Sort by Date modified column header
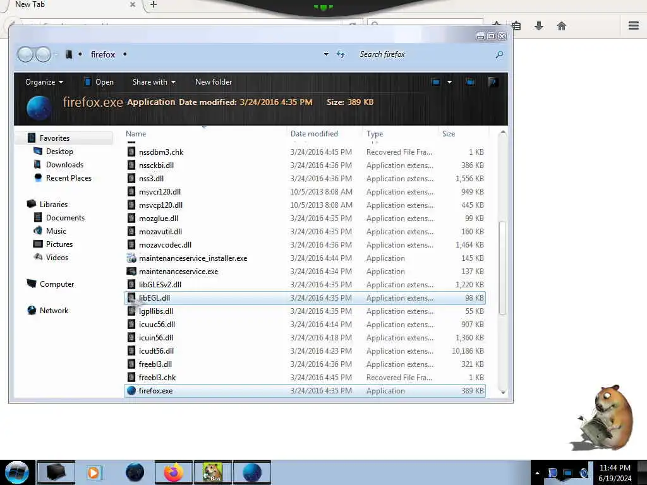Viewport: 647px width, 485px height. coord(314,134)
